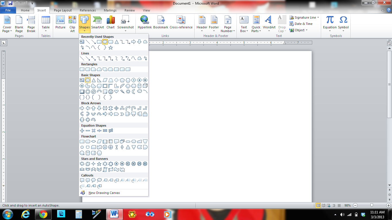The width and height of the screenshot is (392, 220).
Task: Click the Bookmark button
Action: [161, 22]
